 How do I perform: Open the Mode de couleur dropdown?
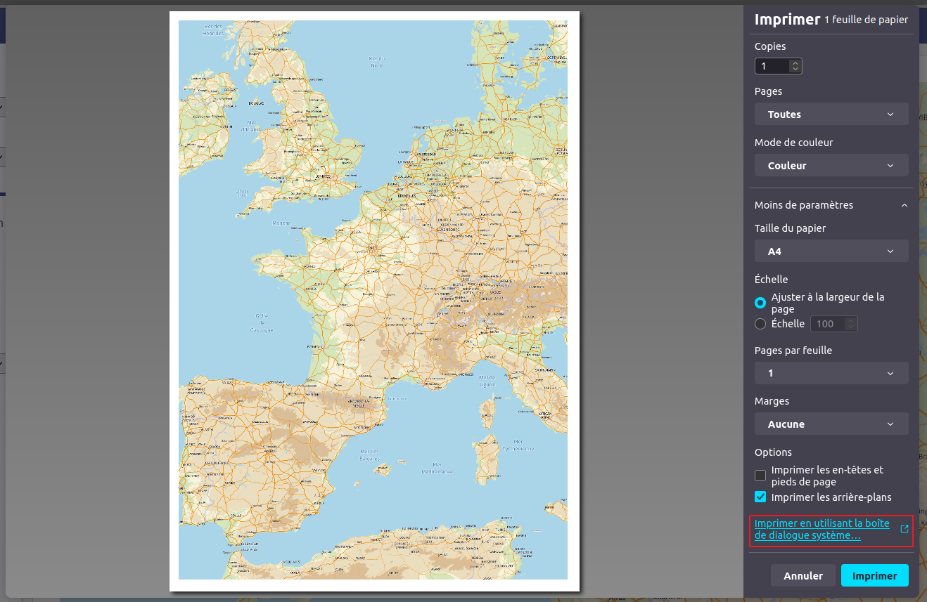click(831, 166)
